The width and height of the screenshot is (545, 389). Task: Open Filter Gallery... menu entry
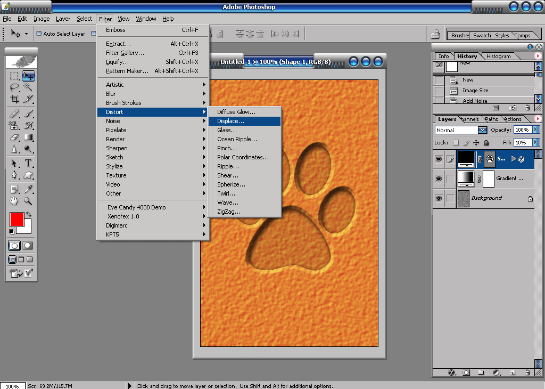tap(153, 53)
